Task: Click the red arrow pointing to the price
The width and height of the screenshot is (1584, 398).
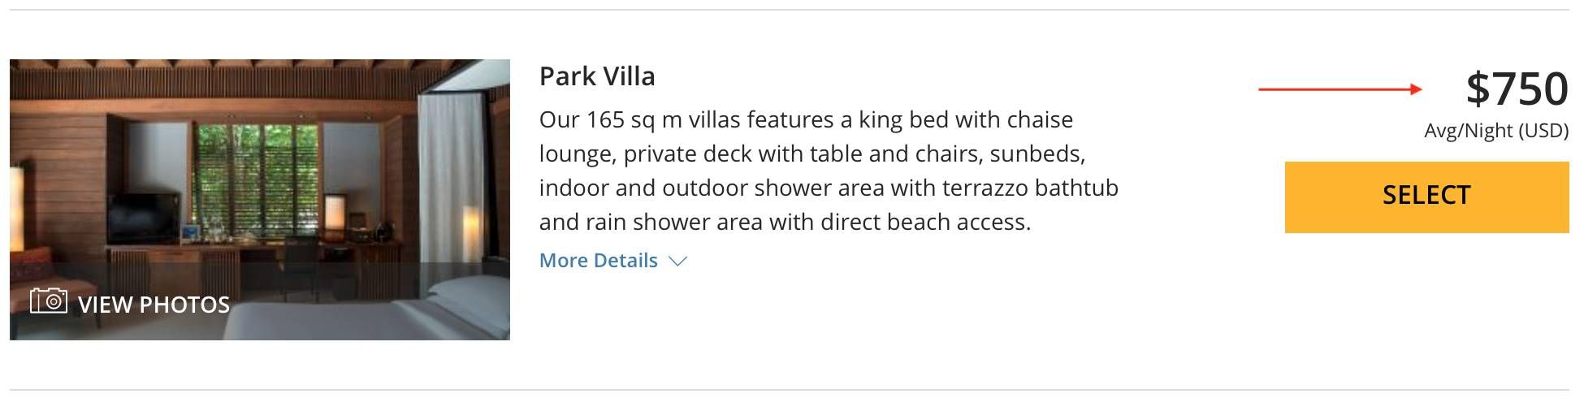Action: [x=1340, y=89]
